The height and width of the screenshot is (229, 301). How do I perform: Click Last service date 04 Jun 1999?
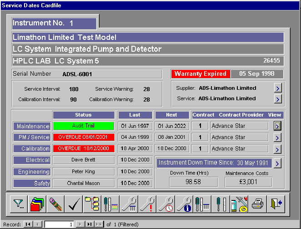coord(135,137)
